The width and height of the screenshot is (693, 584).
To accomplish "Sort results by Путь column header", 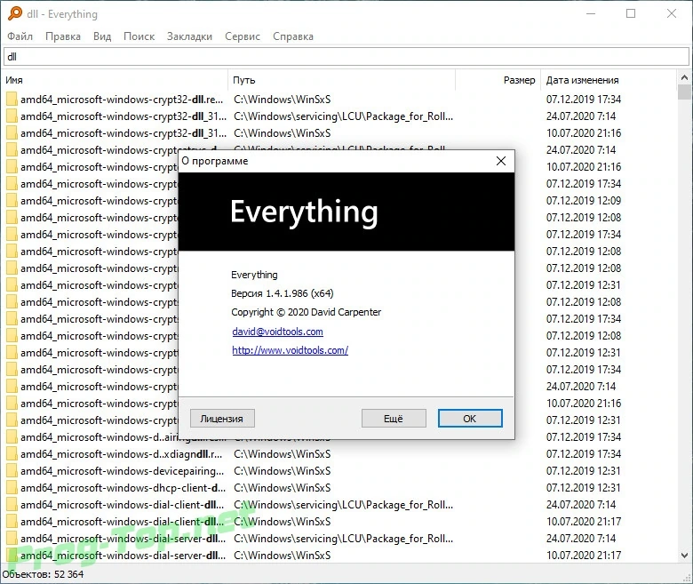I will (341, 80).
